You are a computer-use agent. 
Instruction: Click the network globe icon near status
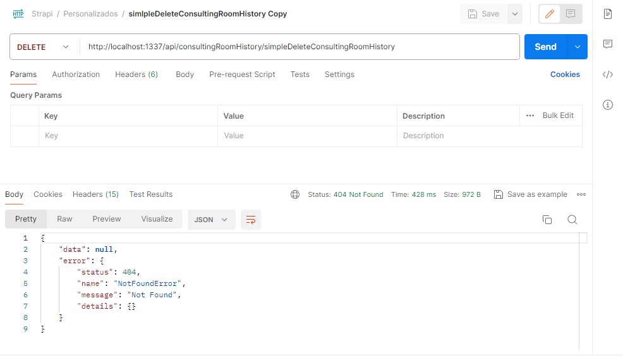coord(295,194)
